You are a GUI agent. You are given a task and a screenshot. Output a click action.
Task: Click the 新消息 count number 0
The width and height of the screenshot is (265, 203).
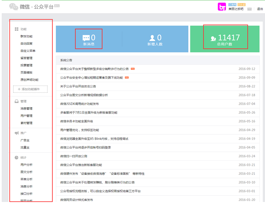click(x=93, y=37)
